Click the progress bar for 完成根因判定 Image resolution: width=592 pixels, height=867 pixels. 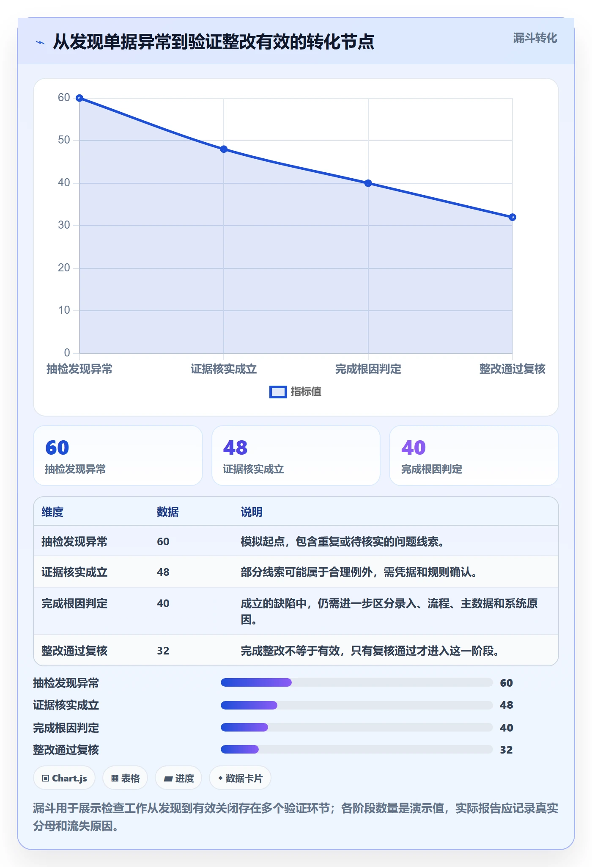click(357, 727)
